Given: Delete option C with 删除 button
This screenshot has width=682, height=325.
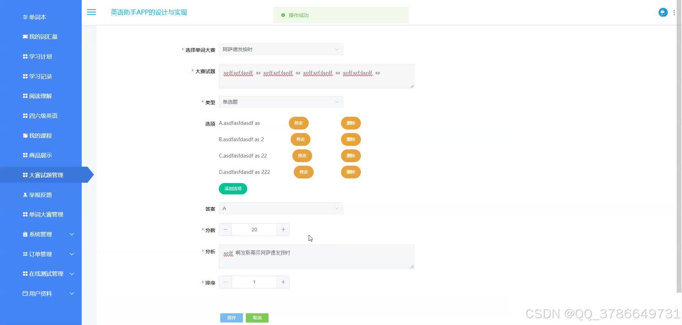Looking at the screenshot, I should point(351,156).
